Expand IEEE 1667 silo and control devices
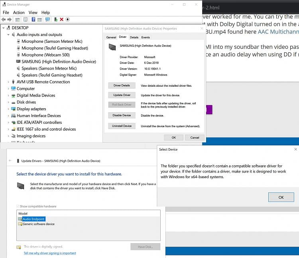The width and height of the screenshot is (299, 258). tap(8, 129)
